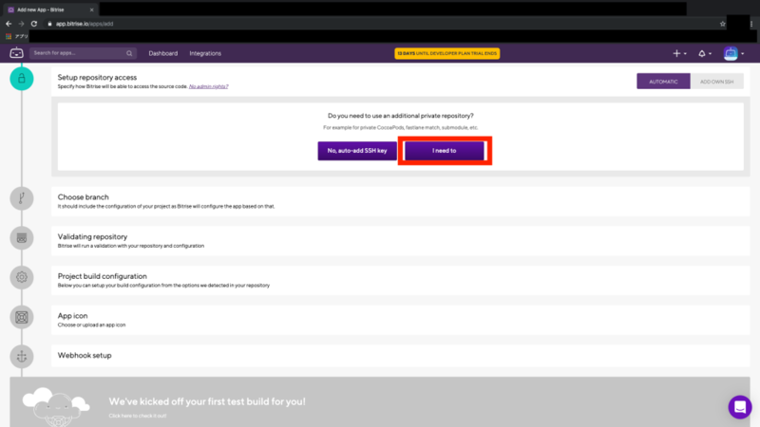The height and width of the screenshot is (427, 760).
Task: Click here to check out first build
Action: coord(138,416)
